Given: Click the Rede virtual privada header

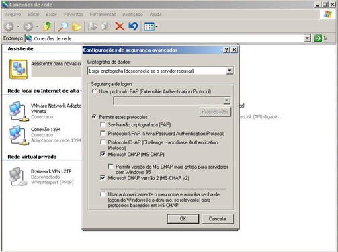Looking at the screenshot, I should click(32, 157).
